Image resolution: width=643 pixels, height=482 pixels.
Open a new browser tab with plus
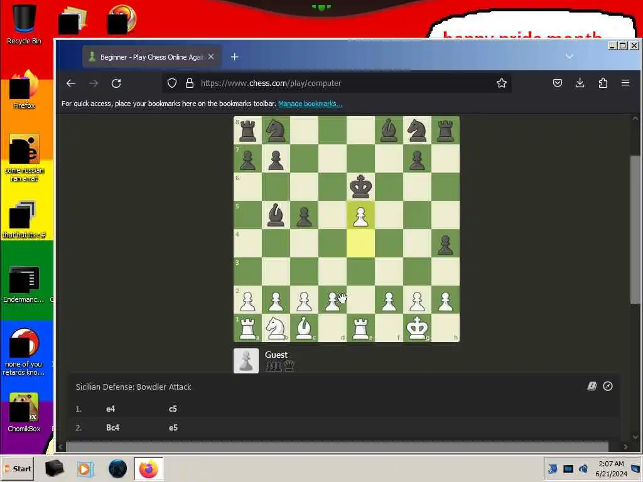tap(235, 57)
